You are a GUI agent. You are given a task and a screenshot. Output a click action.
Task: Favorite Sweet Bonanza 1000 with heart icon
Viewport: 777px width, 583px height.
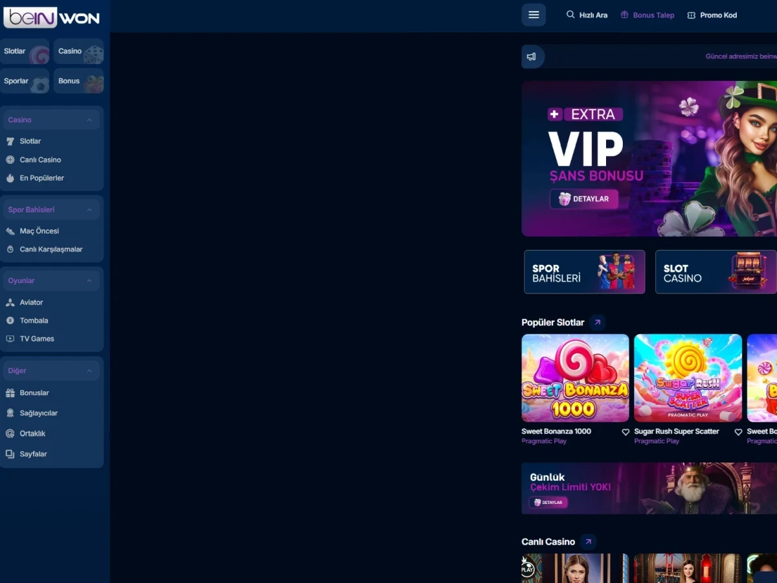click(625, 432)
